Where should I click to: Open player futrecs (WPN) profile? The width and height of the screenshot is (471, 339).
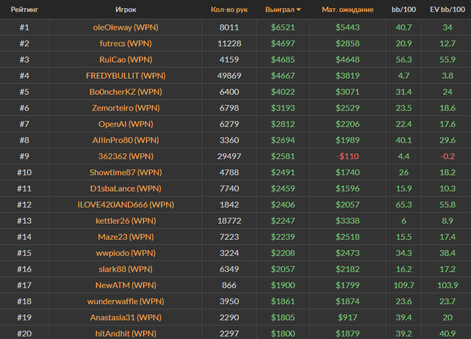(x=126, y=44)
